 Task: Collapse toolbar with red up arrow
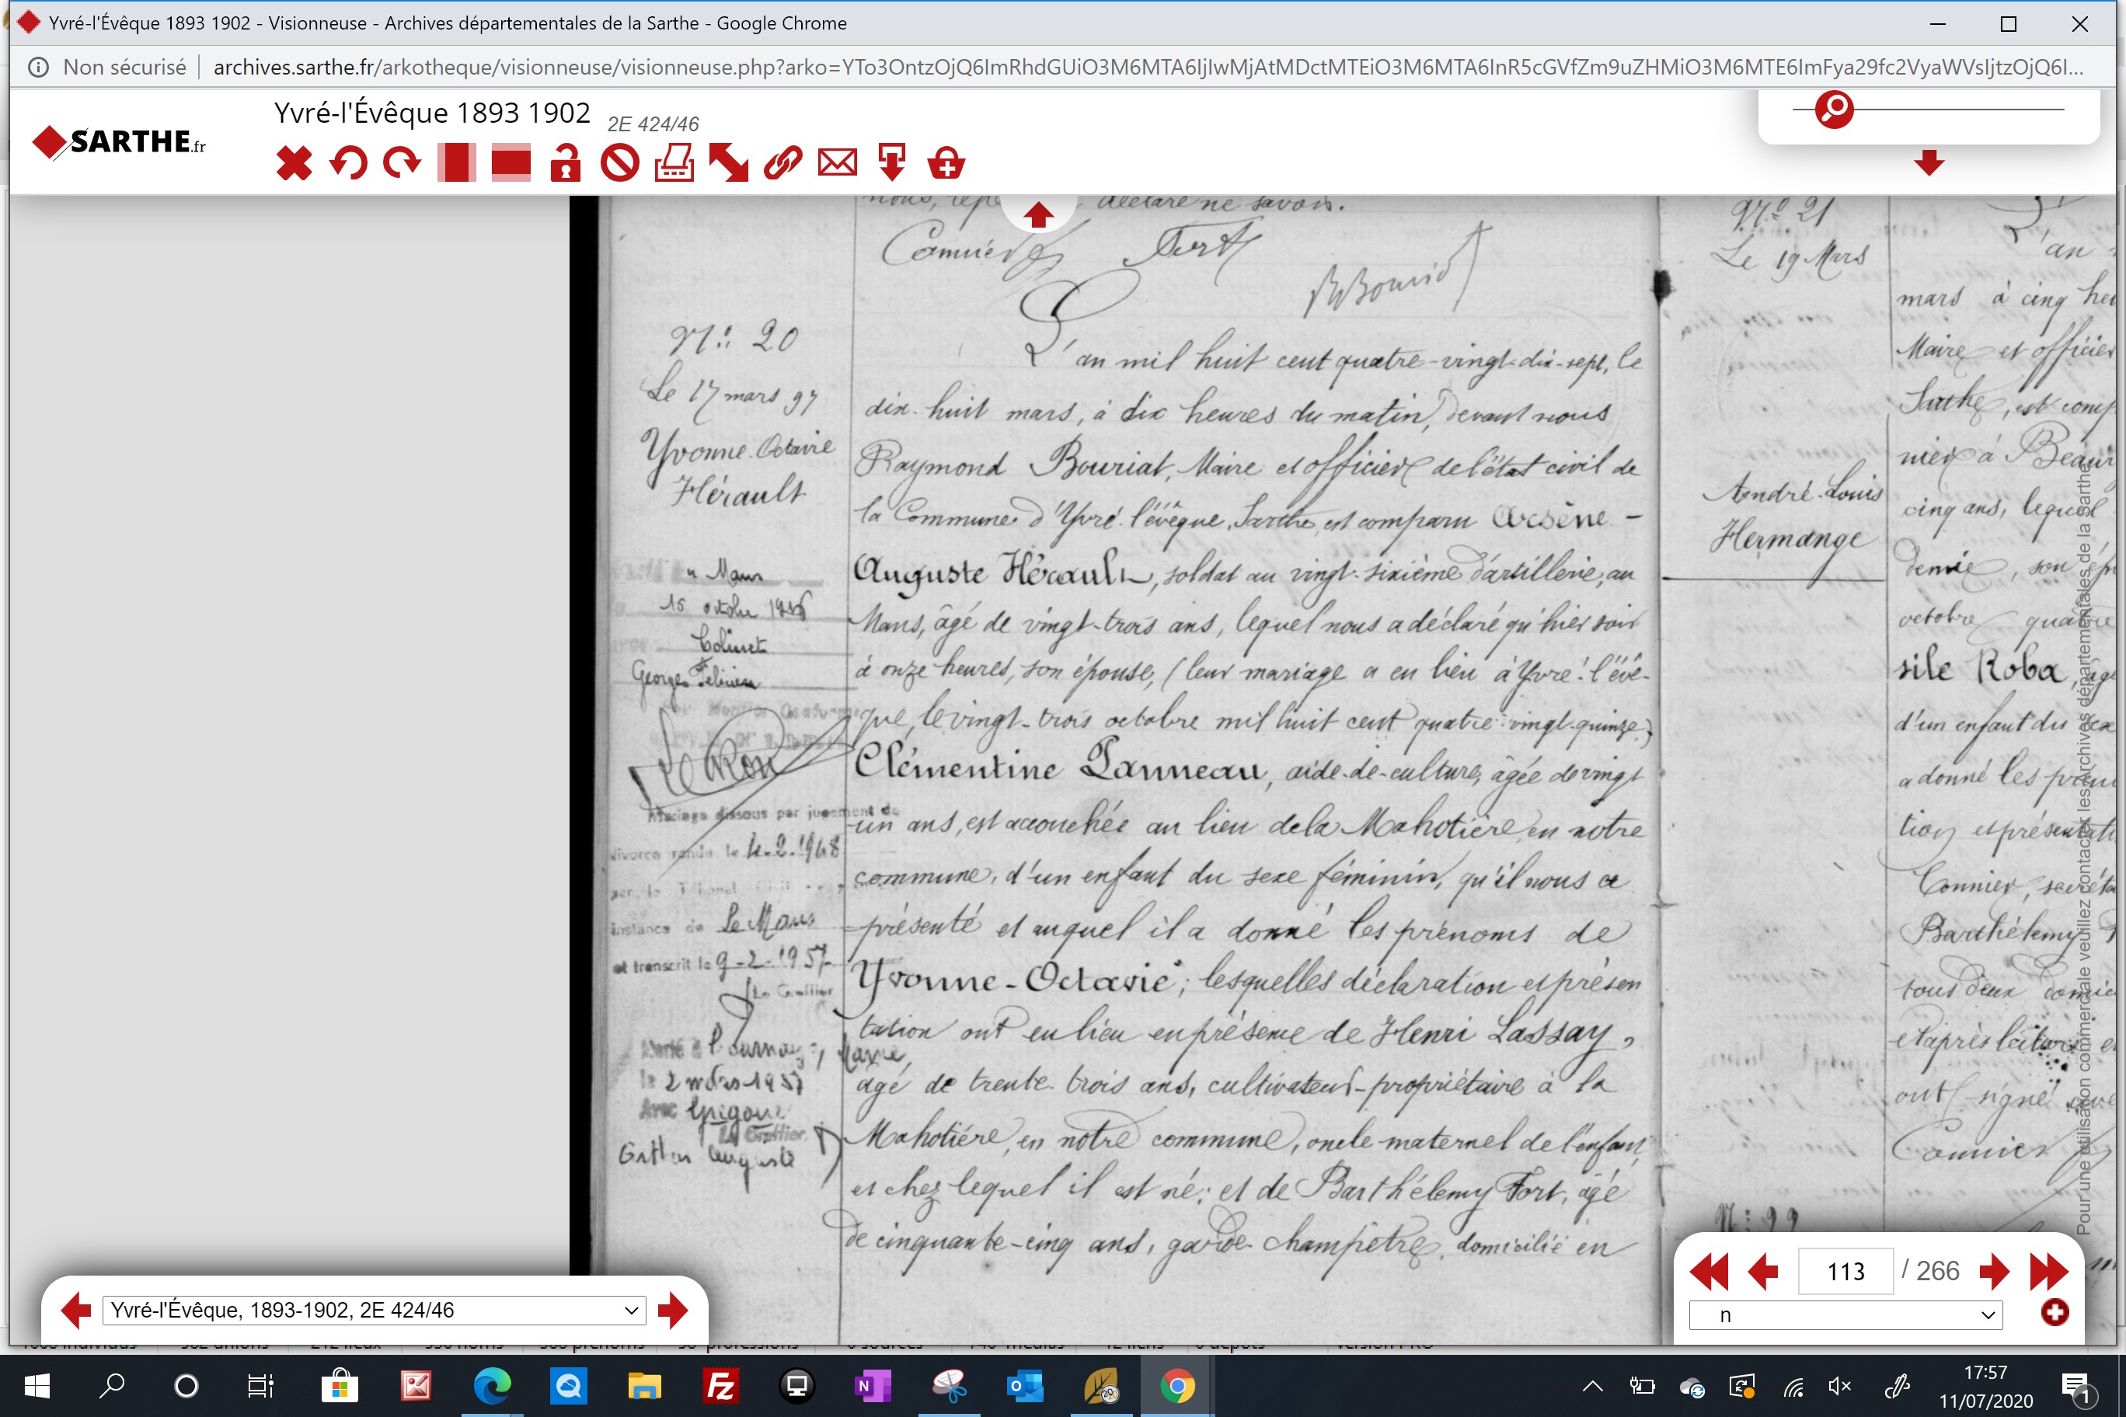point(1037,215)
